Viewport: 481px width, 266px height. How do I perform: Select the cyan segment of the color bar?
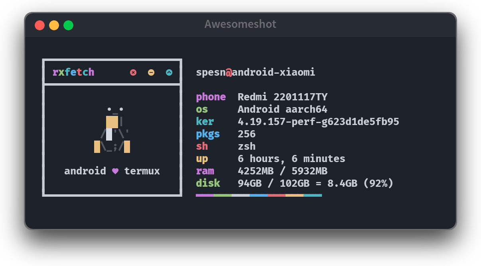coord(313,195)
